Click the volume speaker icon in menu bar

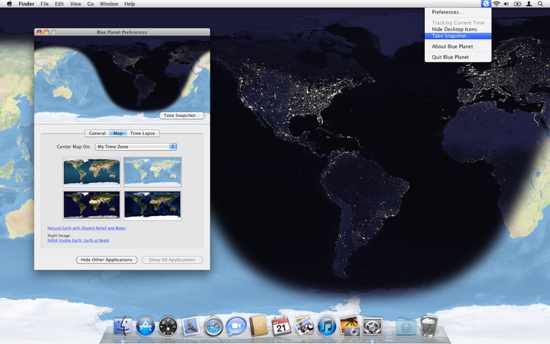[507, 3]
